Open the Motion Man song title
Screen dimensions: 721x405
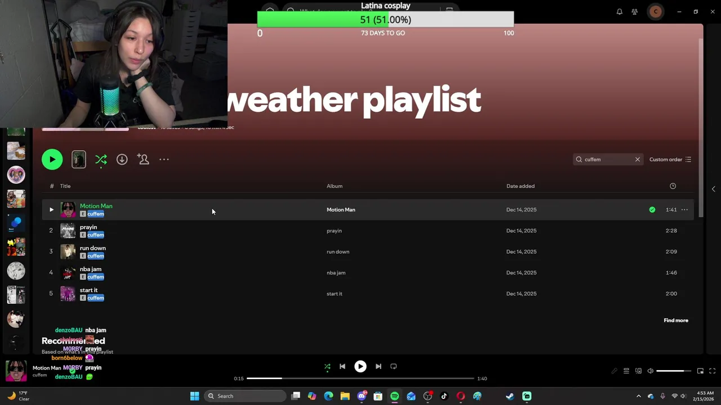click(96, 206)
